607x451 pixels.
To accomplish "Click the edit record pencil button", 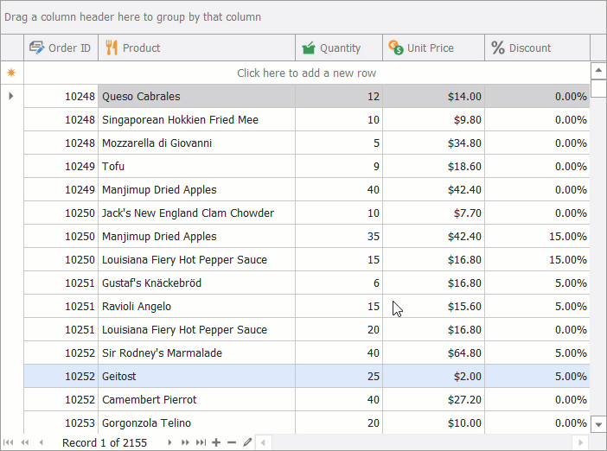I will tap(247, 442).
